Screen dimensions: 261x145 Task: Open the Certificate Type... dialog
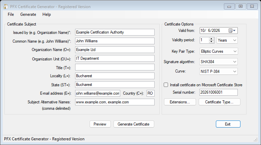[x=219, y=102]
